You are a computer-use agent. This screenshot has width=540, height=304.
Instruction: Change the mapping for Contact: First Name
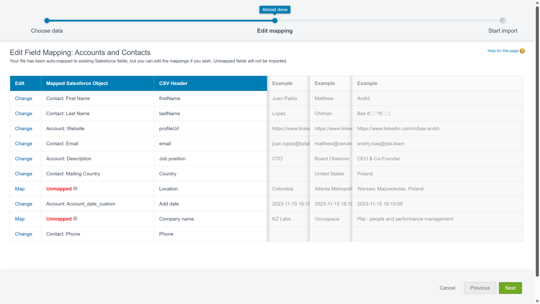(x=24, y=98)
